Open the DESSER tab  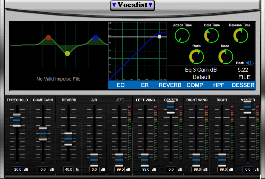(x=243, y=85)
